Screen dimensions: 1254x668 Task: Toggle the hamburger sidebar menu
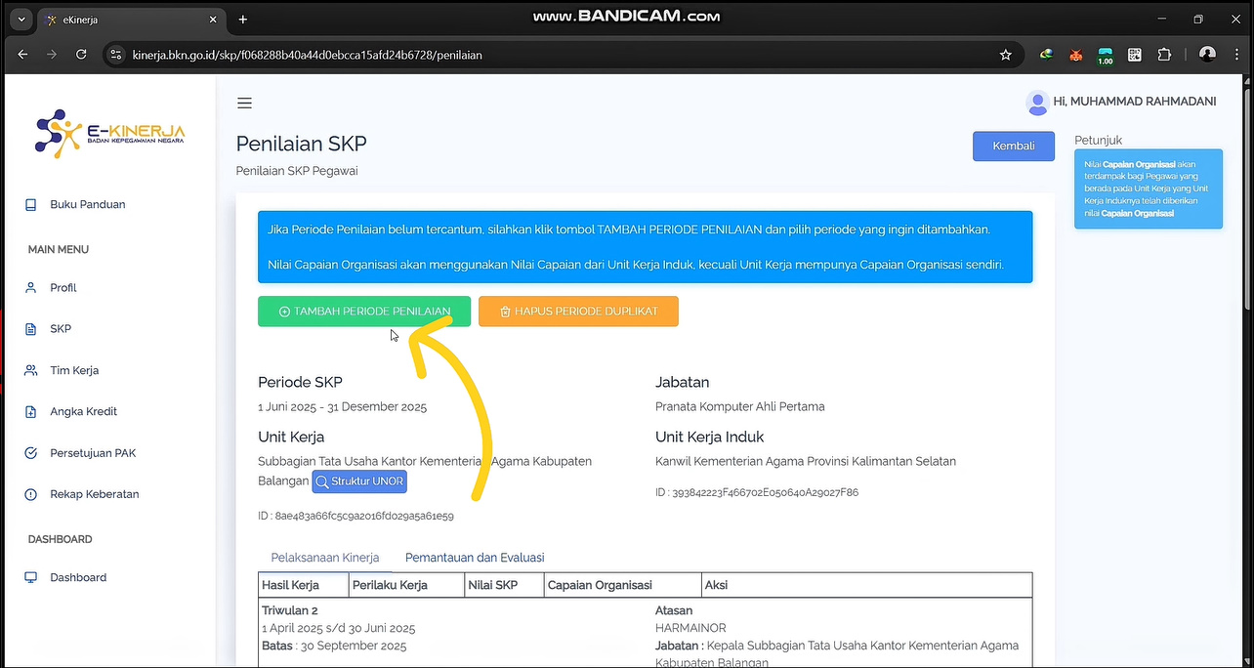pyautogui.click(x=244, y=104)
